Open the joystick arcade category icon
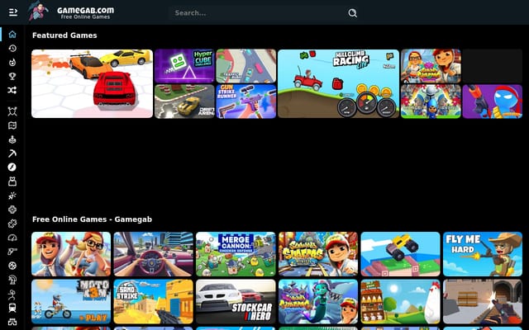 (x=12, y=139)
